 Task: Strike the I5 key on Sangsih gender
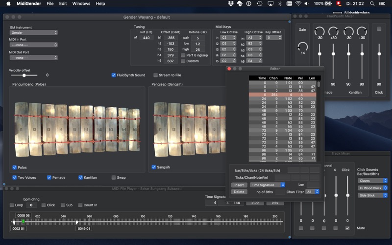(x=214, y=129)
